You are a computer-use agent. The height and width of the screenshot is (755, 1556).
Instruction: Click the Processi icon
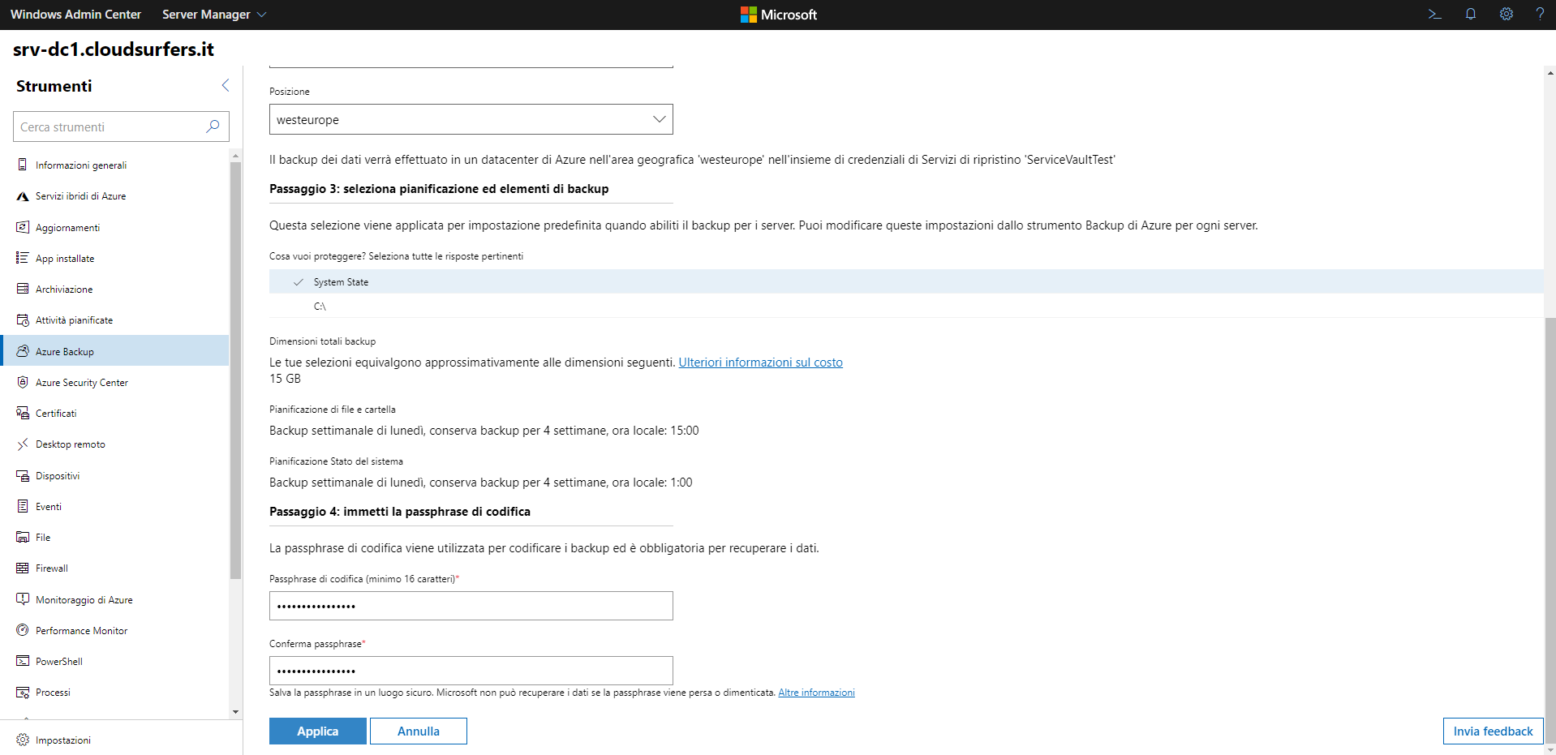click(x=23, y=693)
